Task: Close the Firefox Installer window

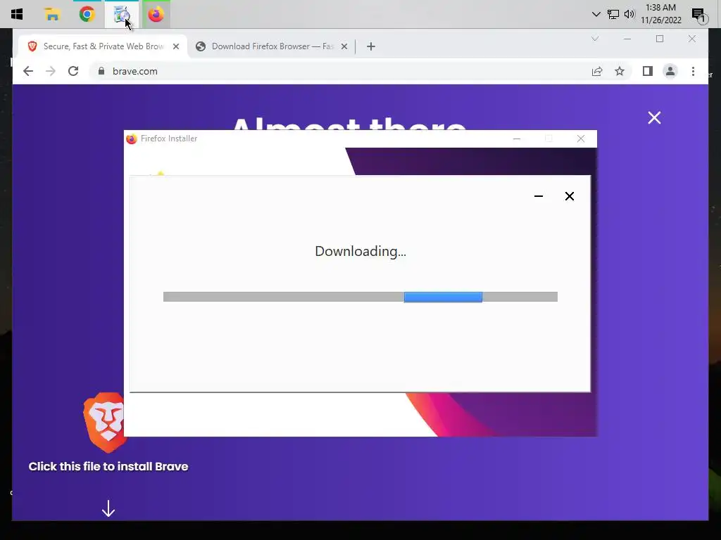Action: [581, 139]
